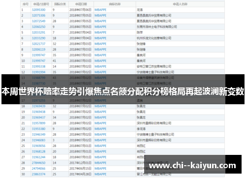
Task: Click the 序号 column header
Action: pyautogui.click(x=26, y=4)
